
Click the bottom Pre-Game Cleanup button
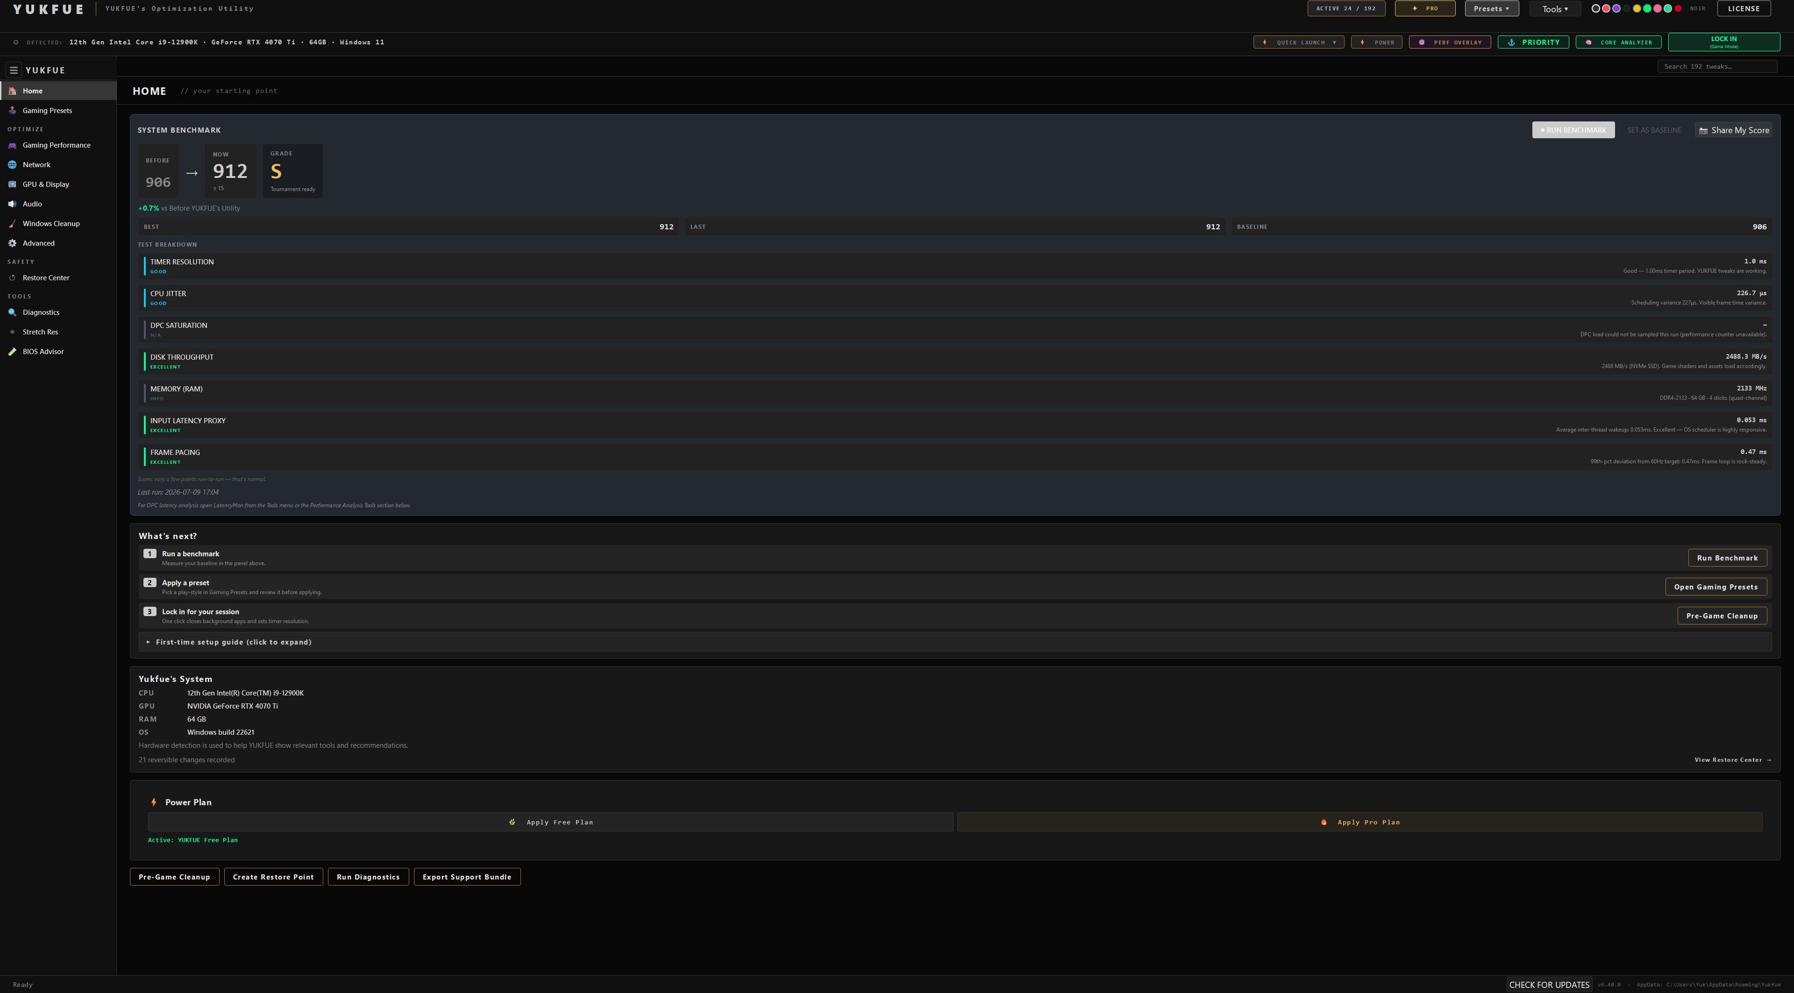tap(174, 877)
